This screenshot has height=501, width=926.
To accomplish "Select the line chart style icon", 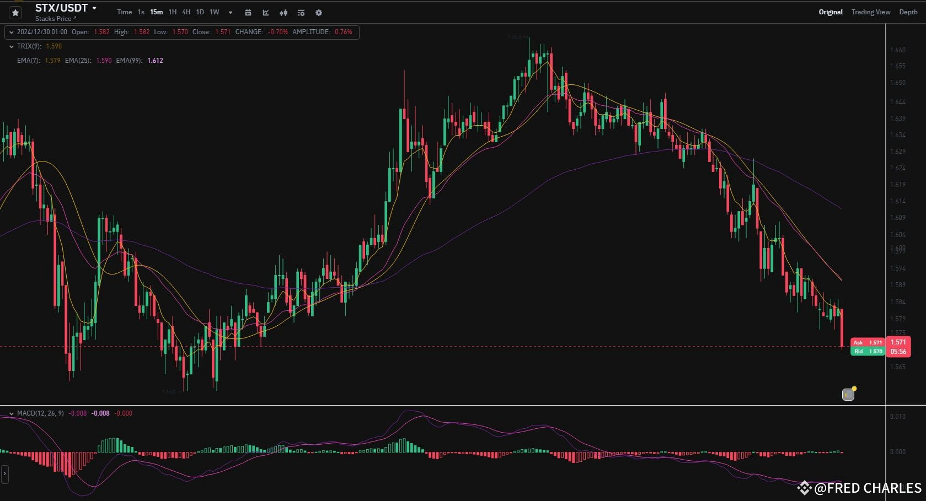I will click(265, 12).
